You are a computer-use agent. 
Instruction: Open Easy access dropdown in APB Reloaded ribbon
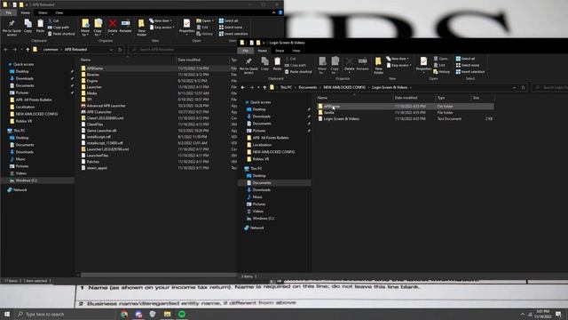pos(162,28)
